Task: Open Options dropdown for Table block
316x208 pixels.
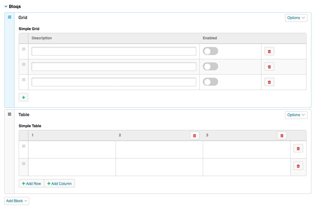Action: point(296,115)
